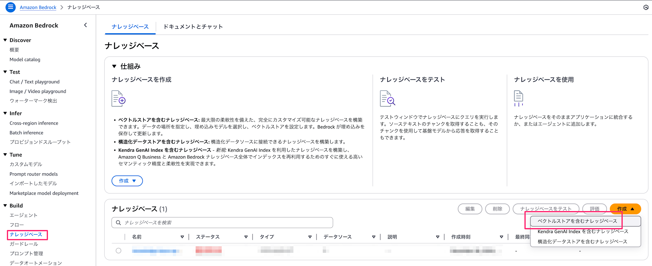Open カスタムモデル in the sidebar
The height and width of the screenshot is (266, 652).
pos(26,164)
